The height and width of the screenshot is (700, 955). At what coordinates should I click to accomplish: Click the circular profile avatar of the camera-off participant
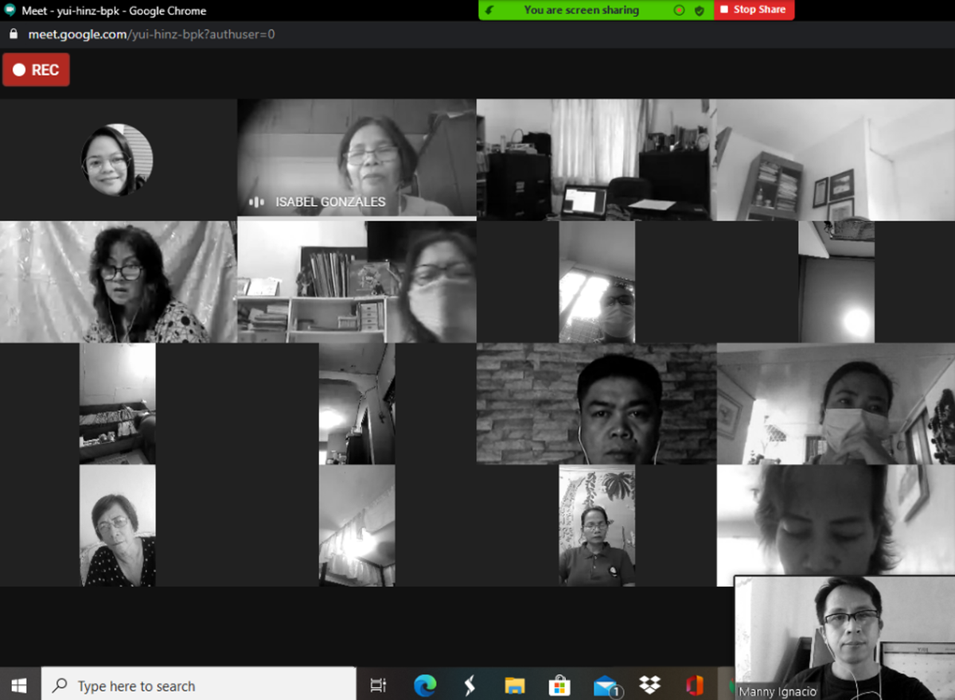tap(117, 160)
